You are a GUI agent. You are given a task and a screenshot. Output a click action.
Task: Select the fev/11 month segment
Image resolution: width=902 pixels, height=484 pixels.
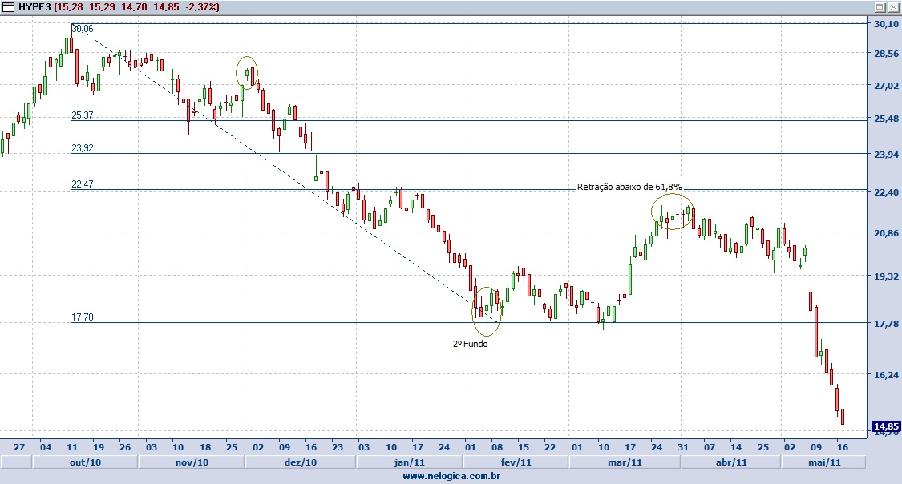[x=516, y=462]
